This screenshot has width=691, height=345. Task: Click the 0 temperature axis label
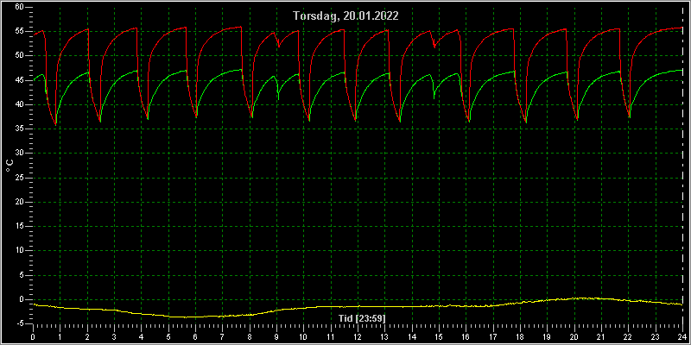tap(22, 299)
